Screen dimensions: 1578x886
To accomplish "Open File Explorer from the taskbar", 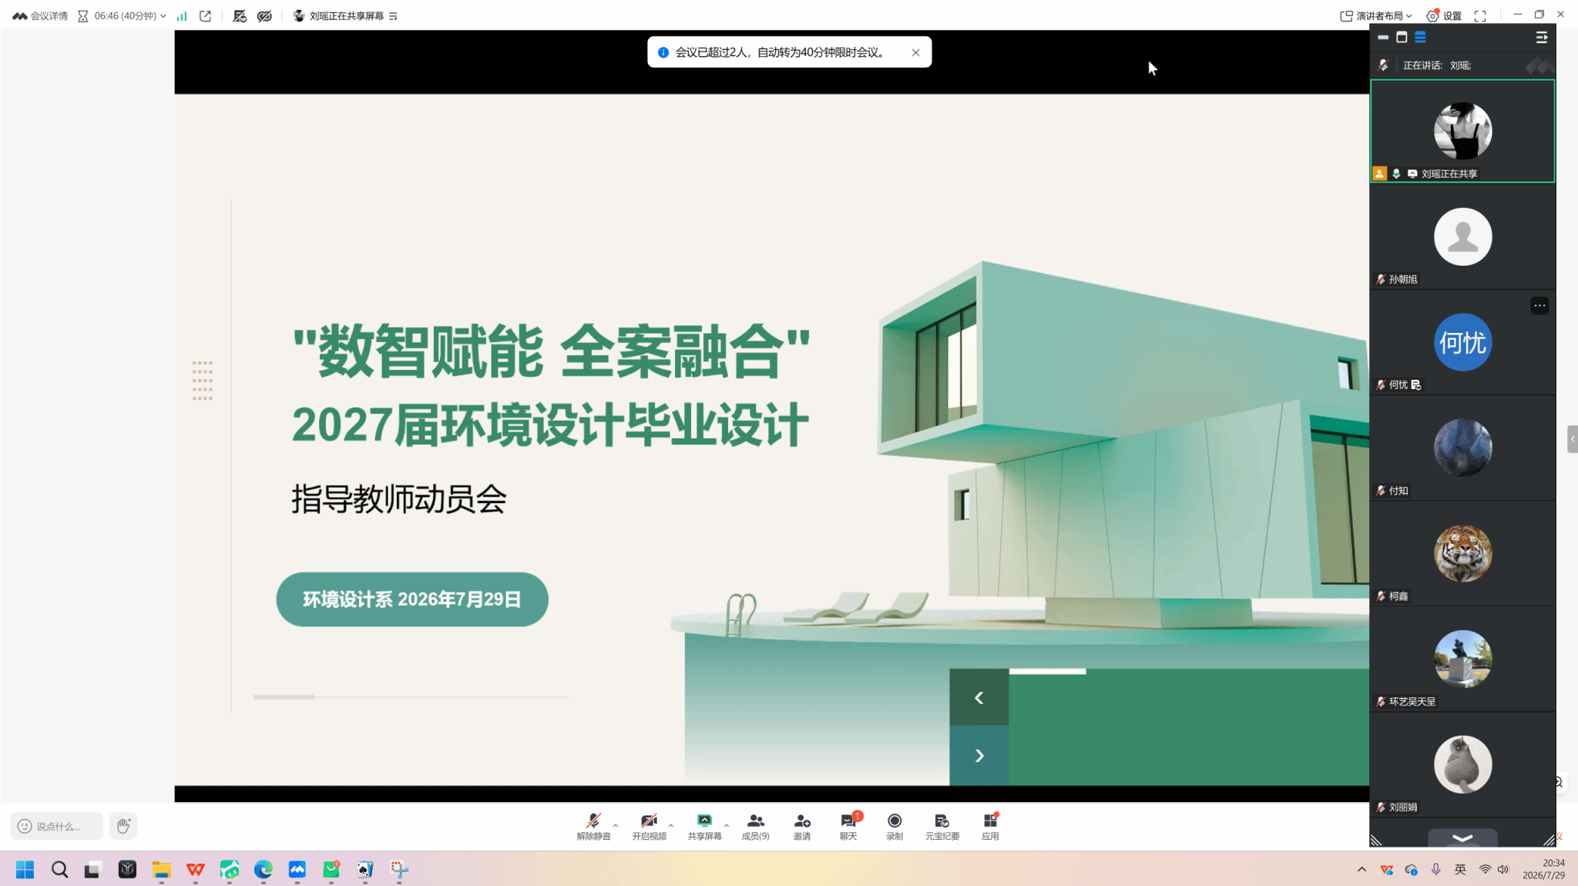I will pos(161,870).
